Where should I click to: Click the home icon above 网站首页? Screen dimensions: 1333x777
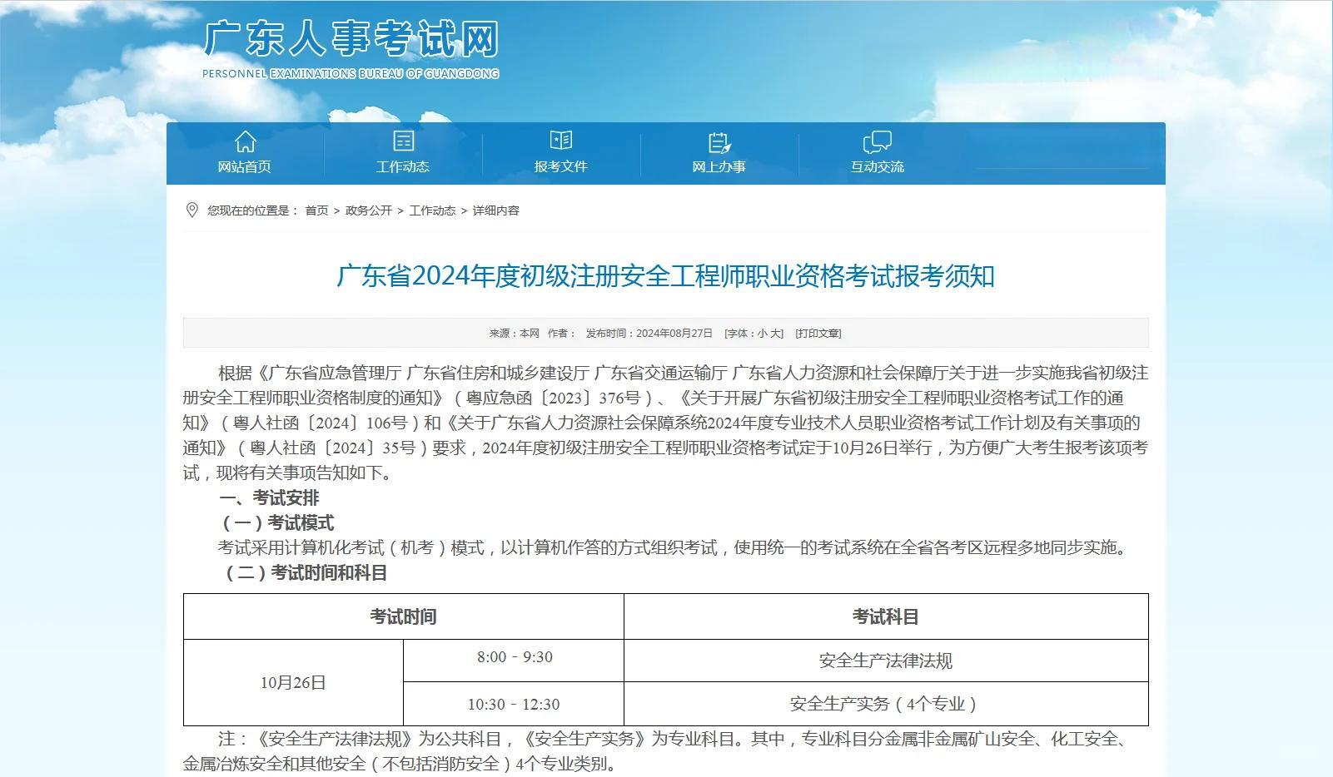point(245,141)
